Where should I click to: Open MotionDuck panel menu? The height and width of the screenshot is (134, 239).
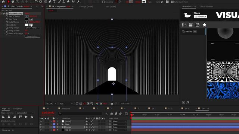tap(195, 7)
